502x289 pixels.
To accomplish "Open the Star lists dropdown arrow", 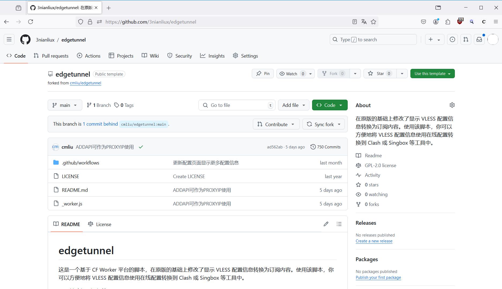I will pyautogui.click(x=402, y=73).
